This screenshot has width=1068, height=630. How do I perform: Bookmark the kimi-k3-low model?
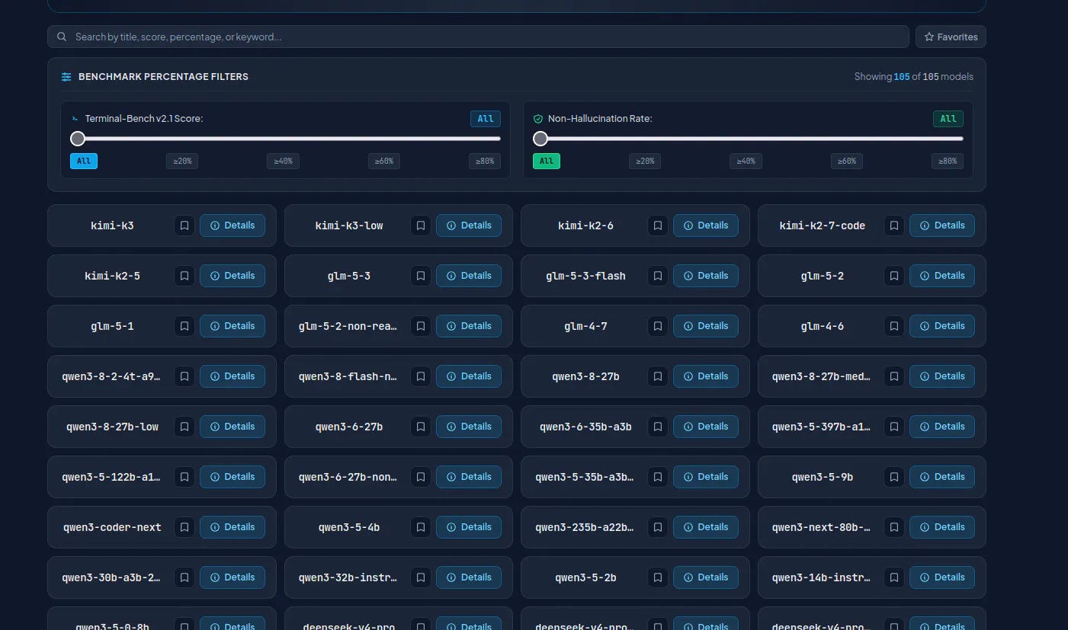pos(421,225)
